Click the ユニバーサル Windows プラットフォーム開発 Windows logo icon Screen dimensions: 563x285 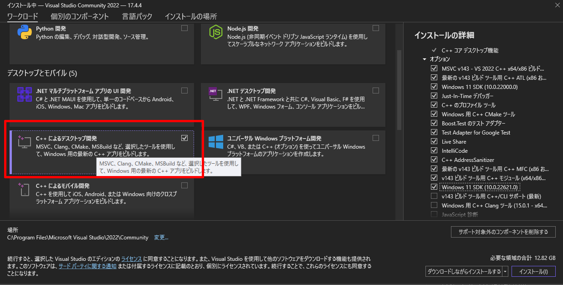click(215, 142)
